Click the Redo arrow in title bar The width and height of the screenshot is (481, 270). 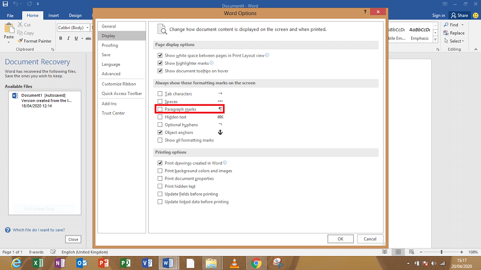point(29,4)
